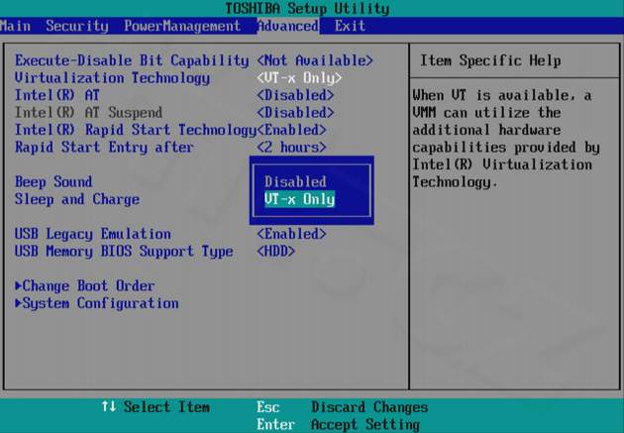Open the HDD value field
This screenshot has height=433, width=624.
tap(275, 252)
